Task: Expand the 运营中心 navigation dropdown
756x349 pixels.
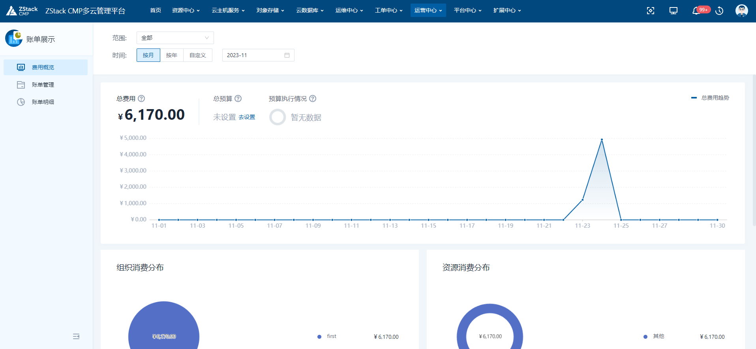Action: [428, 10]
